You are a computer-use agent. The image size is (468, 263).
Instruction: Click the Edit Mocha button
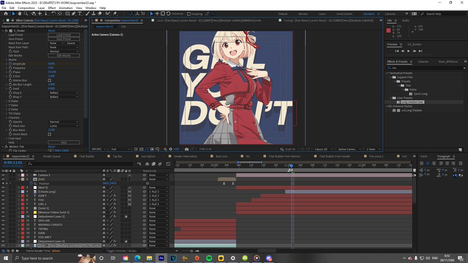point(64,55)
